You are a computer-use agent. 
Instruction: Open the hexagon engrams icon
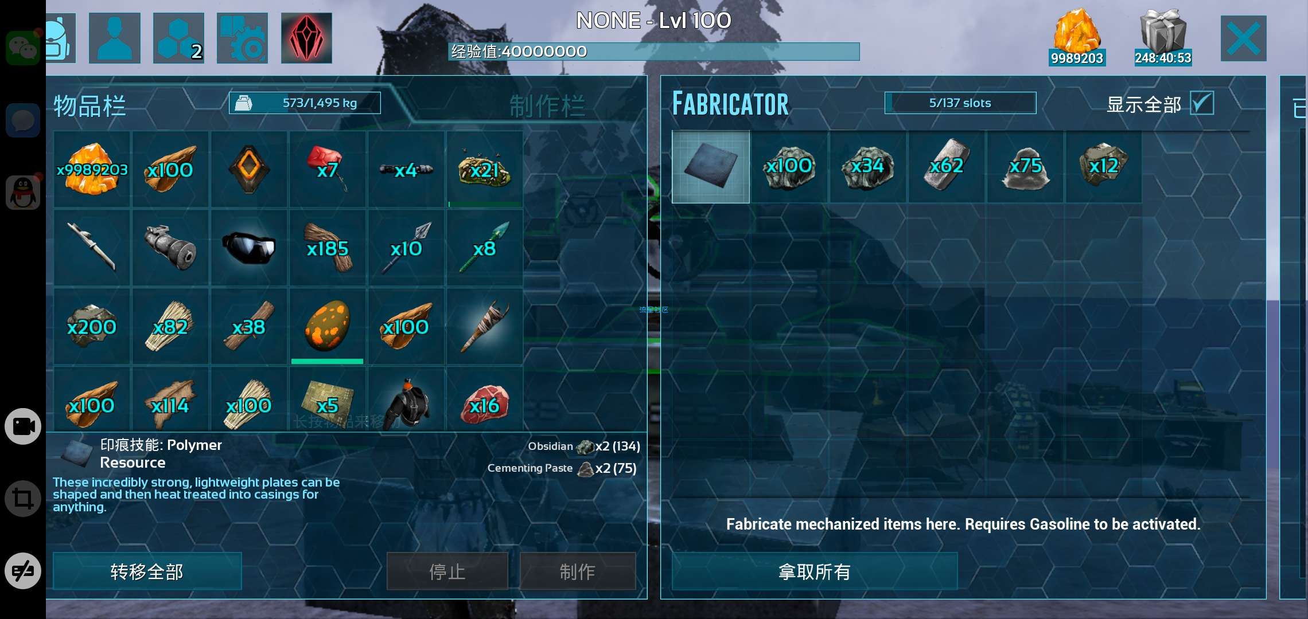(178, 38)
